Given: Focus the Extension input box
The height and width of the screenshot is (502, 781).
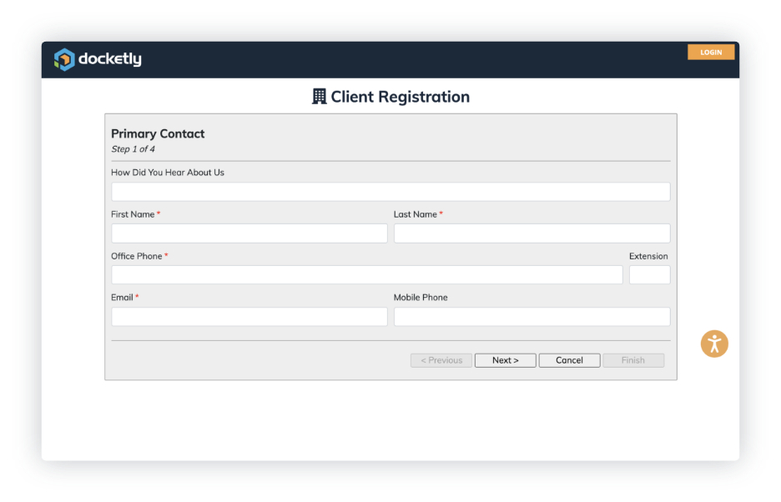Looking at the screenshot, I should pos(649,275).
